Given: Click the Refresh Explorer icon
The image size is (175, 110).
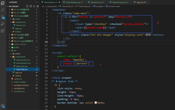Looking at the screenshot, I should pyautogui.click(x=34, y=6).
